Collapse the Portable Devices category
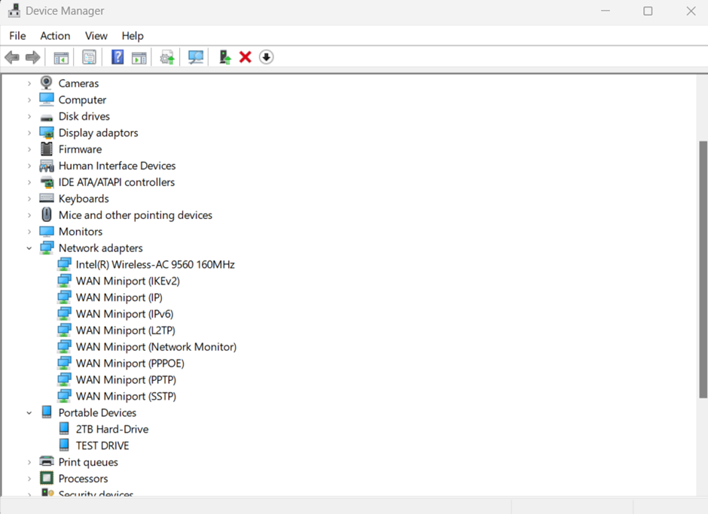The height and width of the screenshot is (514, 708). point(29,412)
